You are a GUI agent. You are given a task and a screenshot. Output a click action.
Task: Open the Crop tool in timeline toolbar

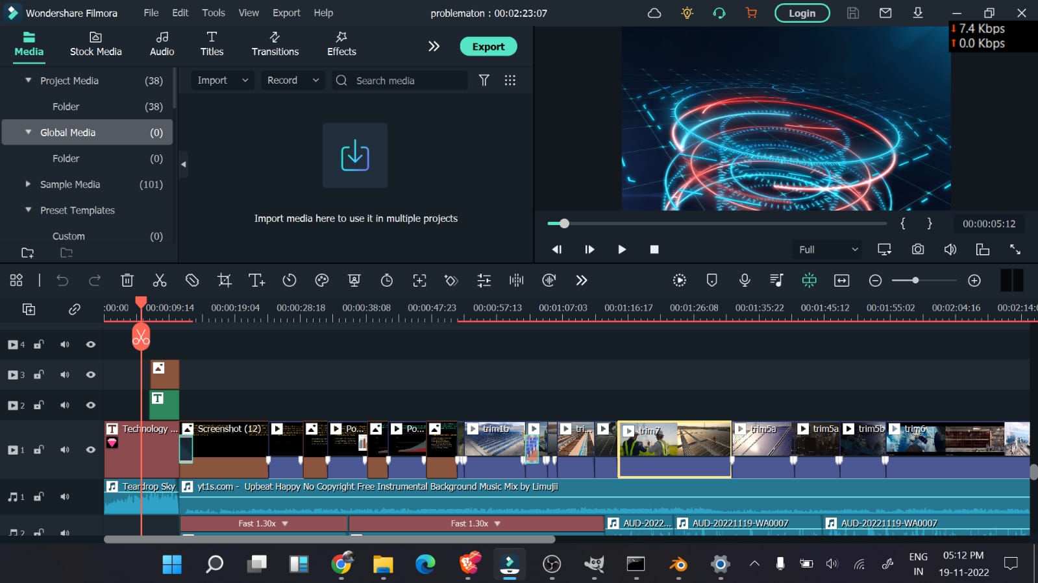click(225, 280)
